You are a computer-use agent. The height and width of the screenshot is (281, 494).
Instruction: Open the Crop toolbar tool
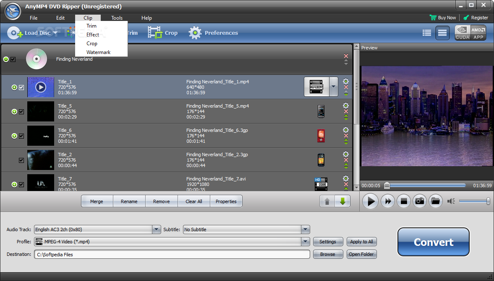click(163, 33)
